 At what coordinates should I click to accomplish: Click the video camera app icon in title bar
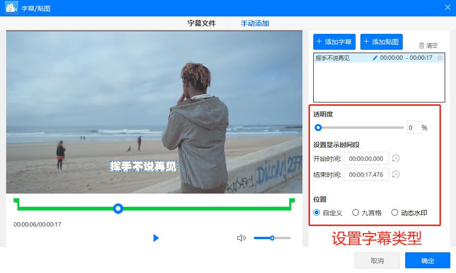[11, 8]
